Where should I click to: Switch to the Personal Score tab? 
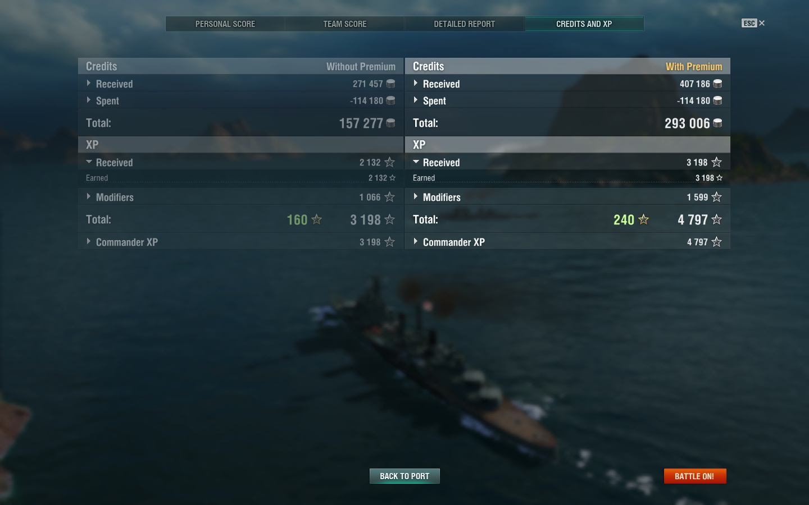[225, 24]
